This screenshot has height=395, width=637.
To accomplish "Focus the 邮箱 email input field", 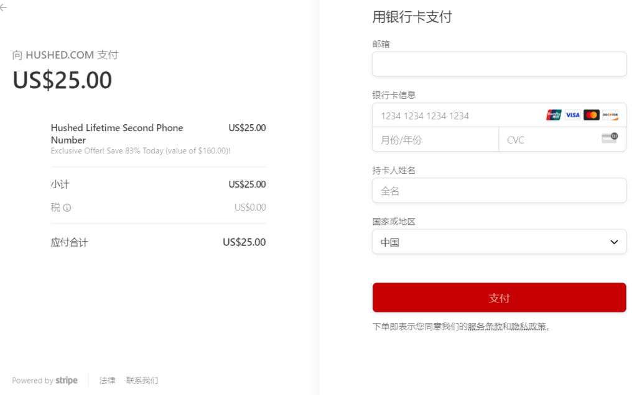I will [x=499, y=64].
